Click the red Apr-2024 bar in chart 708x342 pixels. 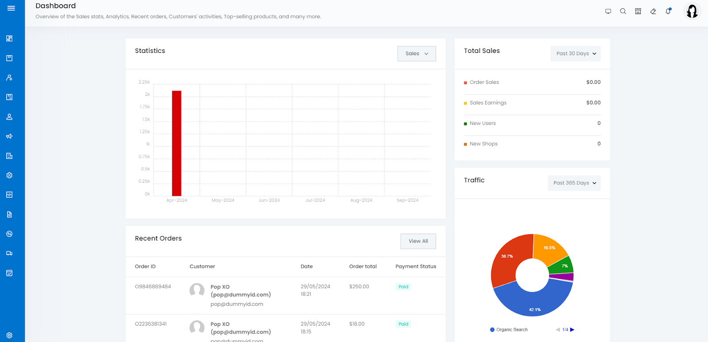[177, 143]
